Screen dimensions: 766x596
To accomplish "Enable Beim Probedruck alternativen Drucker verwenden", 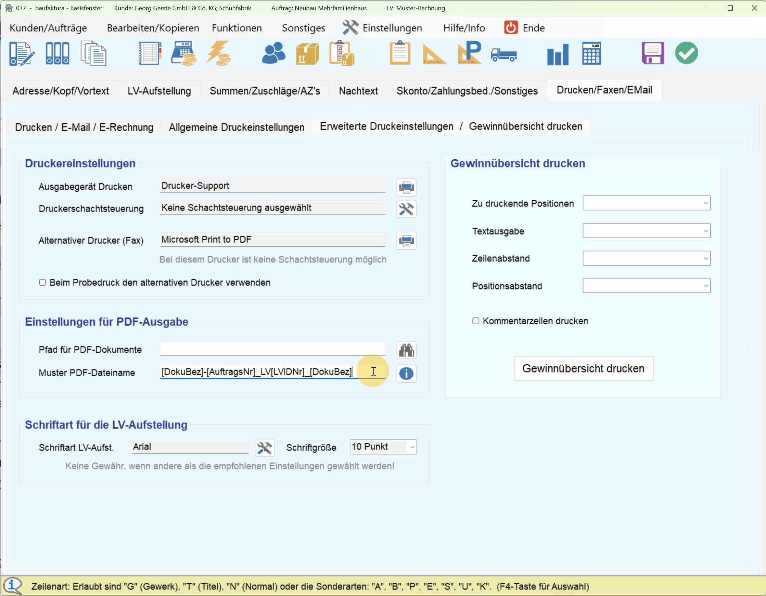I will (x=42, y=283).
